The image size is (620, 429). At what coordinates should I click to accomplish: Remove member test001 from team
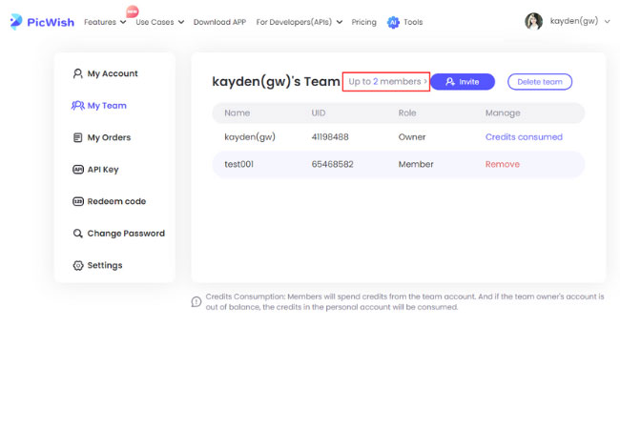502,164
